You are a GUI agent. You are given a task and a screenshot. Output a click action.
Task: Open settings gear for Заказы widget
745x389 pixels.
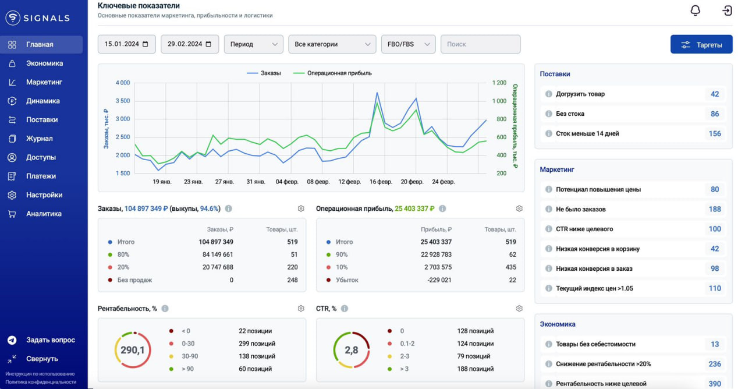click(301, 208)
